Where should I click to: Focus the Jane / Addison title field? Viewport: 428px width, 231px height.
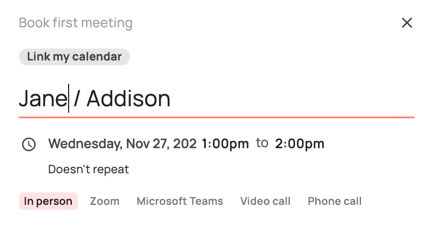pyautogui.click(x=217, y=98)
